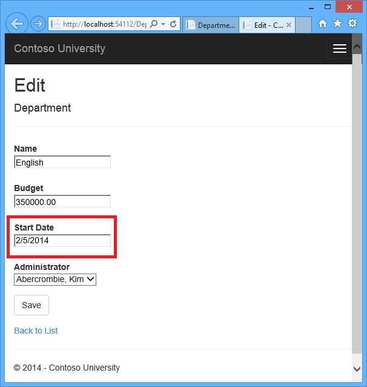Click the browser Back arrow button
This screenshot has width=367, height=387.
16,24
